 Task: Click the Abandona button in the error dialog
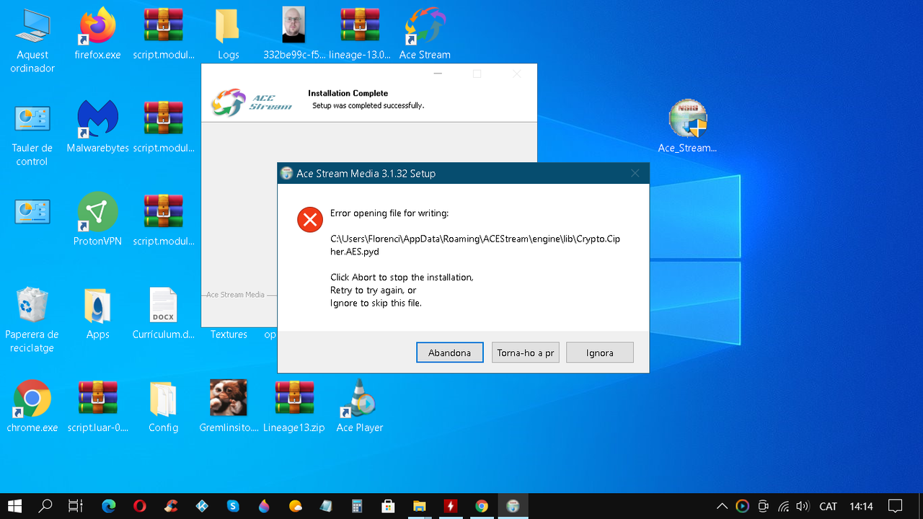(x=450, y=352)
